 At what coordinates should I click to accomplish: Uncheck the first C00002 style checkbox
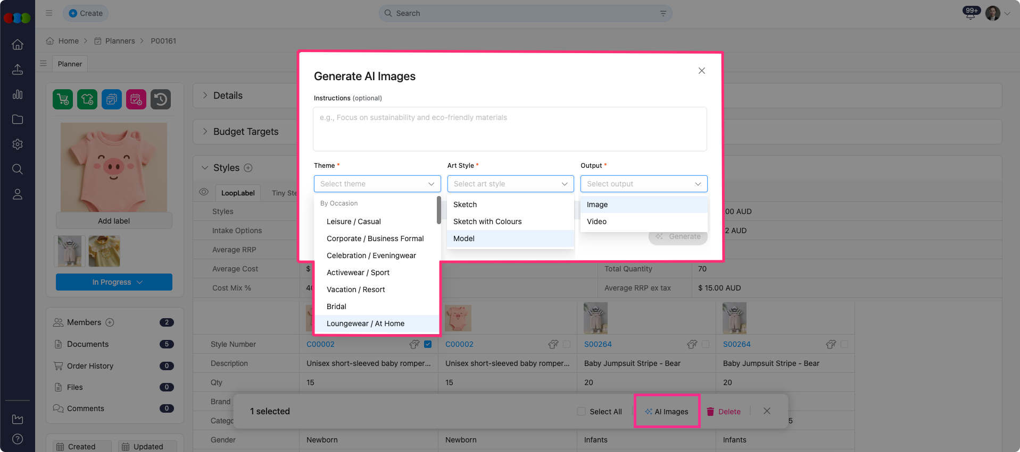click(x=428, y=344)
